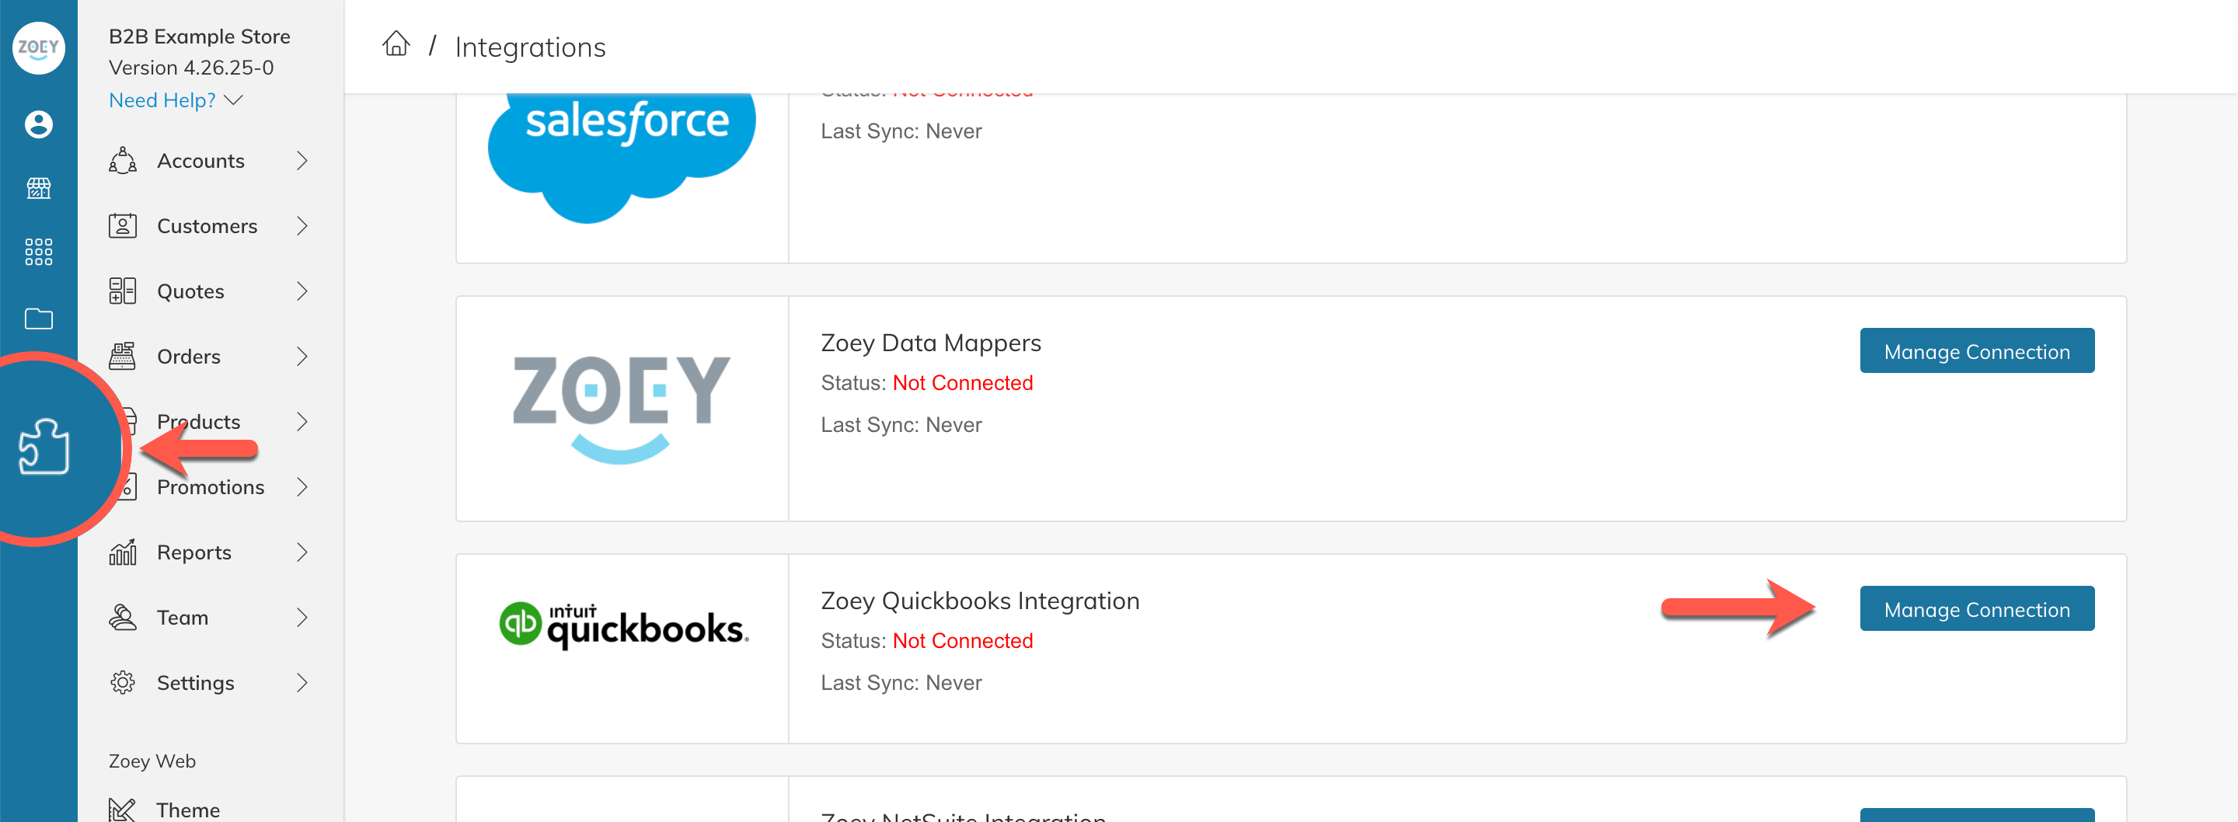
Task: Expand the Reports submenu chevron
Action: (x=302, y=552)
